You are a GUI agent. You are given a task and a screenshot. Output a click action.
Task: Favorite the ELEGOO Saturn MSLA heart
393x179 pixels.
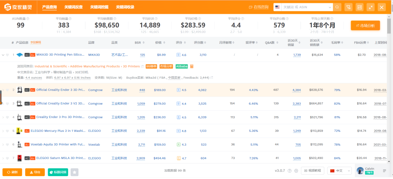pos(8,158)
